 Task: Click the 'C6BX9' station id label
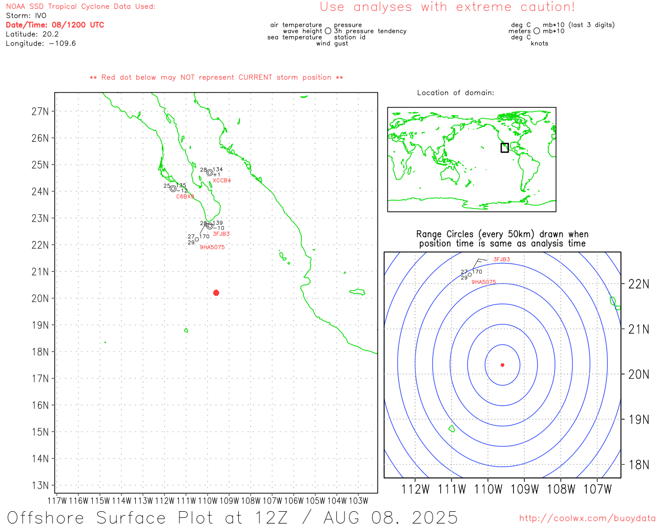click(185, 196)
